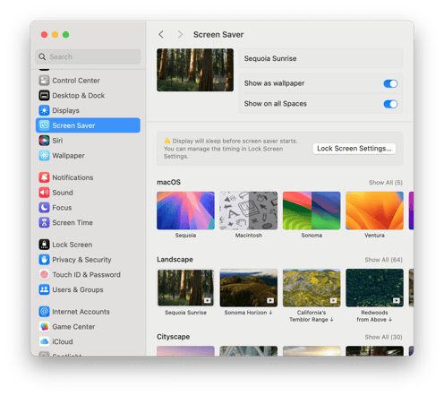Open Privacy & Security settings
Screen dimensions: 444x396
pos(88,260)
